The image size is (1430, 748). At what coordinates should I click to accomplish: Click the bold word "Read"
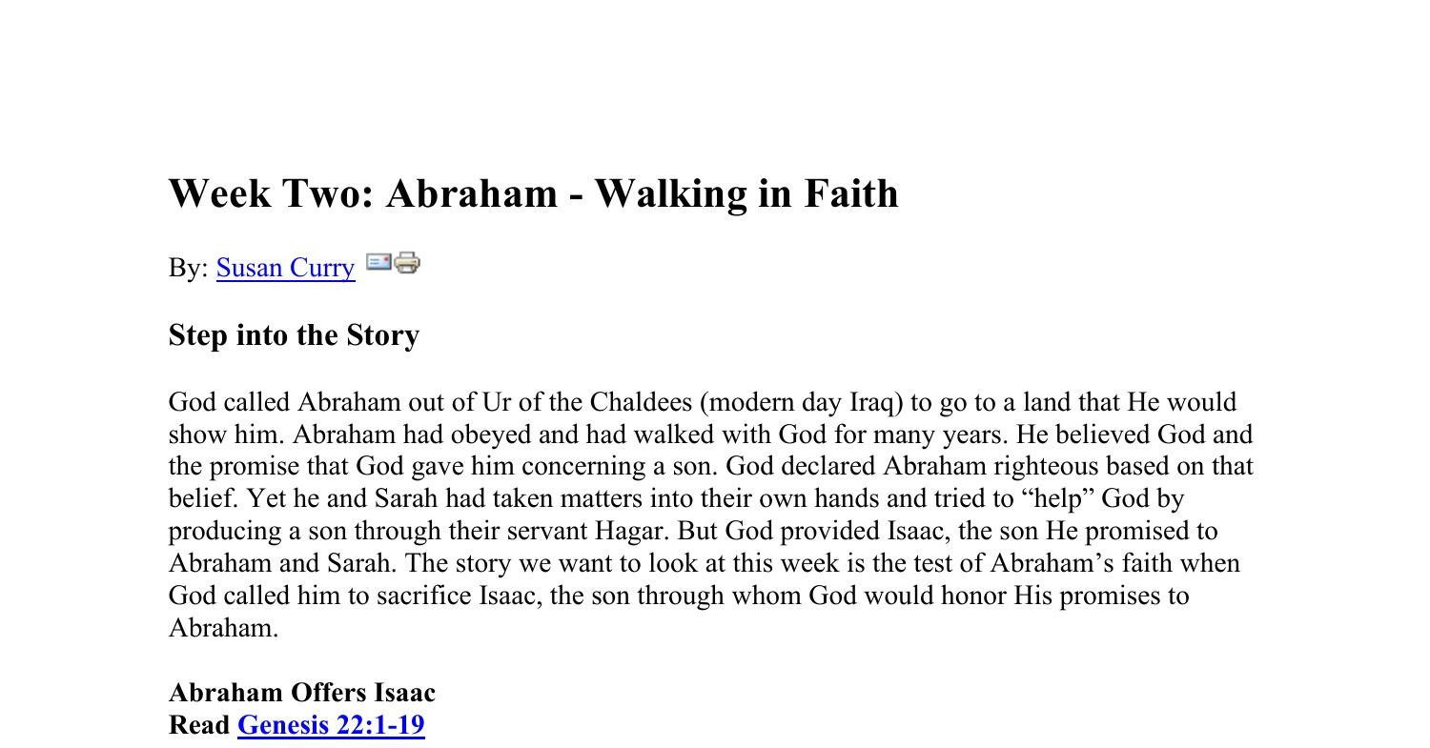coord(199,725)
